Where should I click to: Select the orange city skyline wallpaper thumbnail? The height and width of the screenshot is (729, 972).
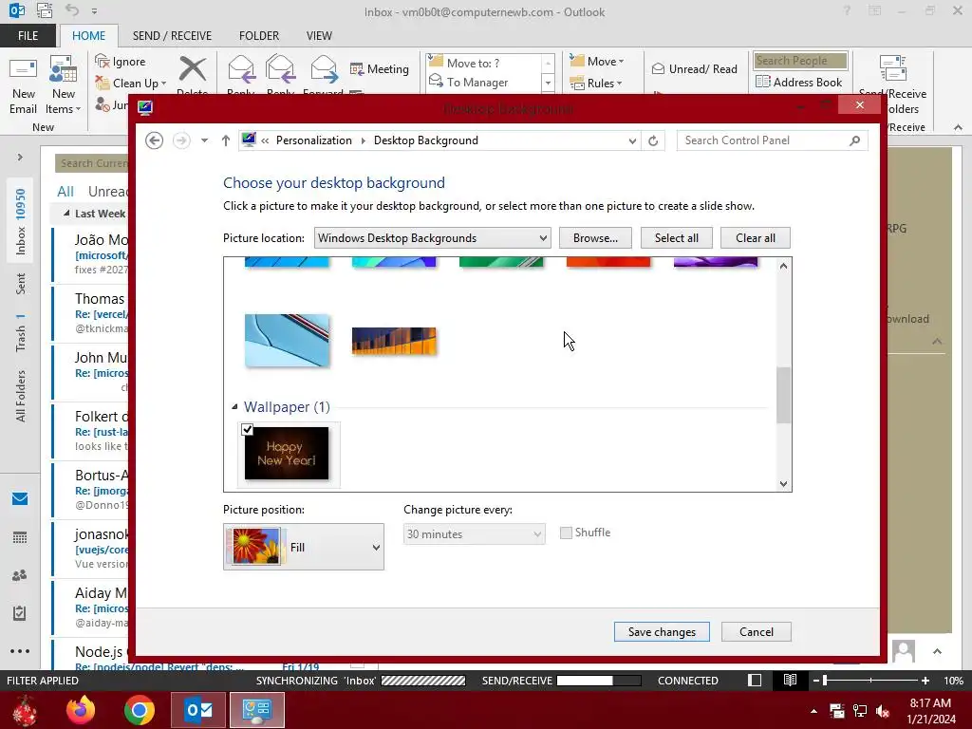point(394,341)
